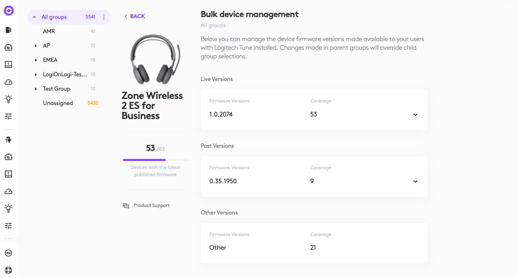The image size is (517, 278).
Task: Open the three-dot menu for All groups
Action: (x=104, y=17)
